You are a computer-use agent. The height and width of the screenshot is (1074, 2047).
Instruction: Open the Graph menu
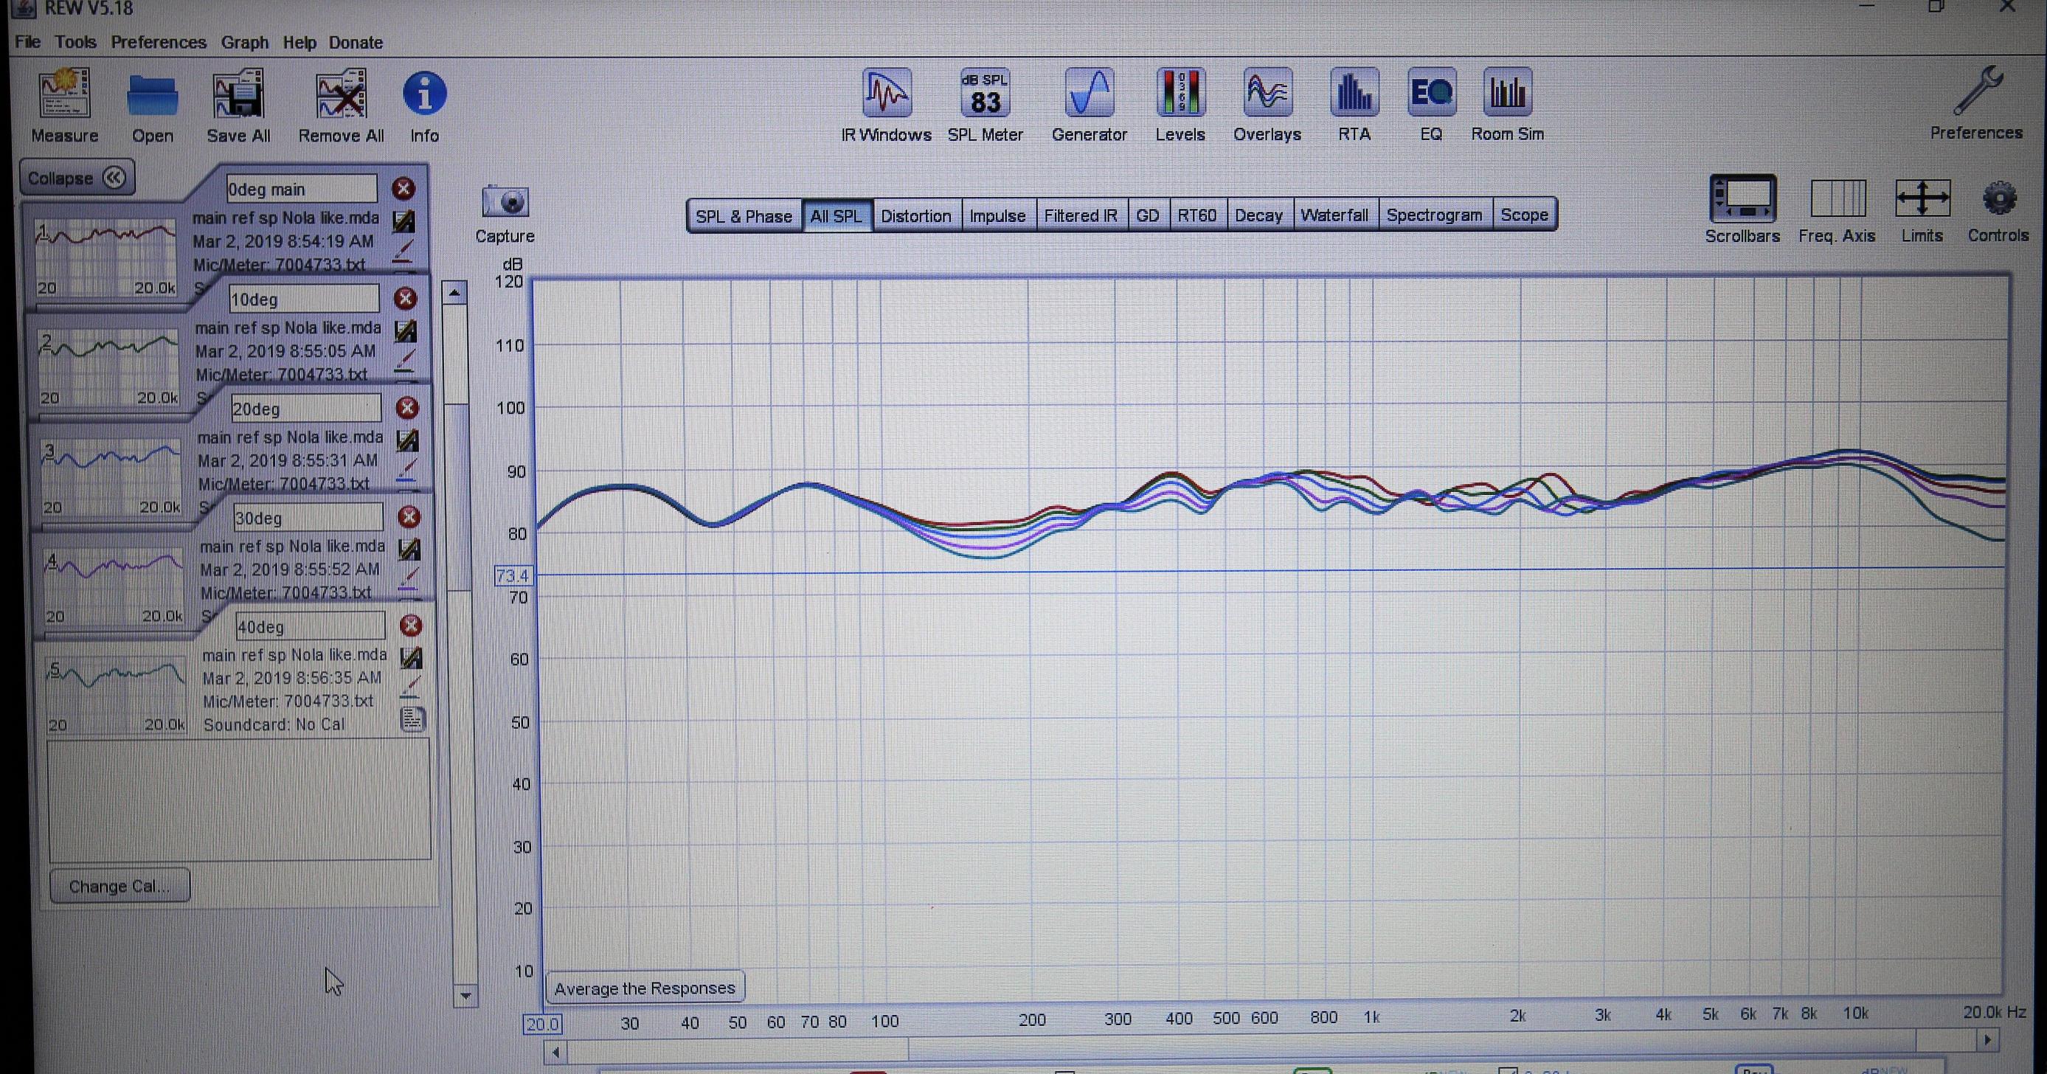click(x=245, y=42)
